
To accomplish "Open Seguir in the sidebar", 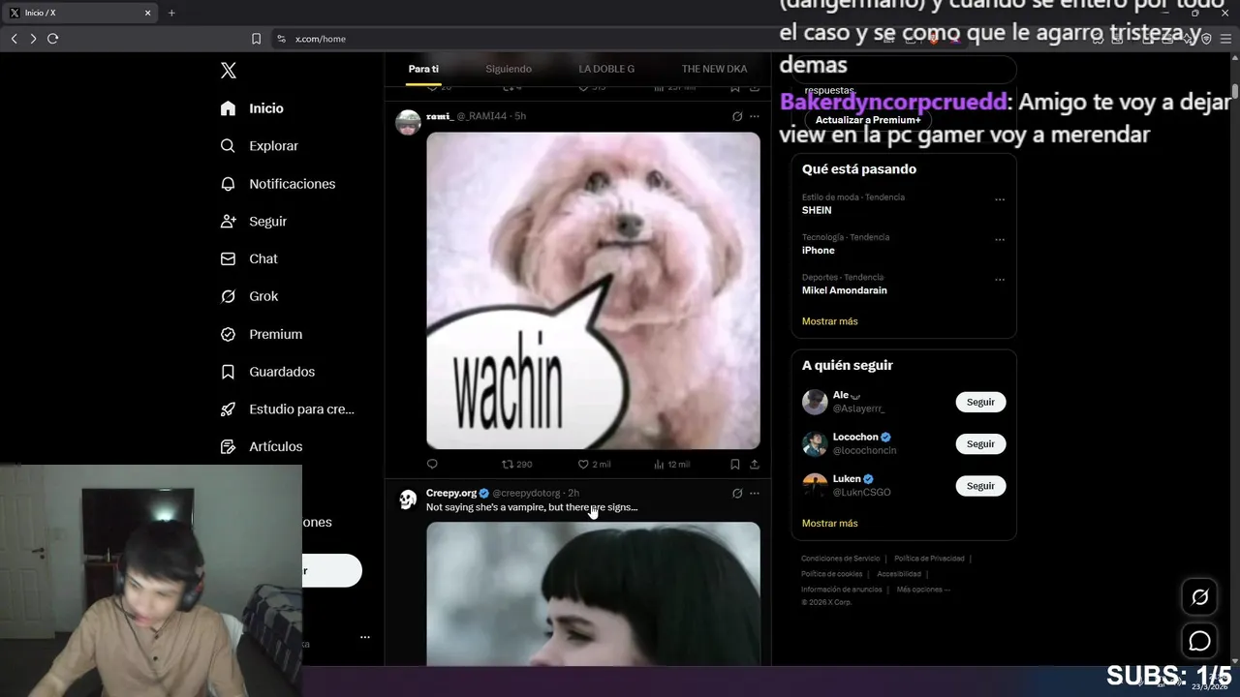I will click(254, 222).
